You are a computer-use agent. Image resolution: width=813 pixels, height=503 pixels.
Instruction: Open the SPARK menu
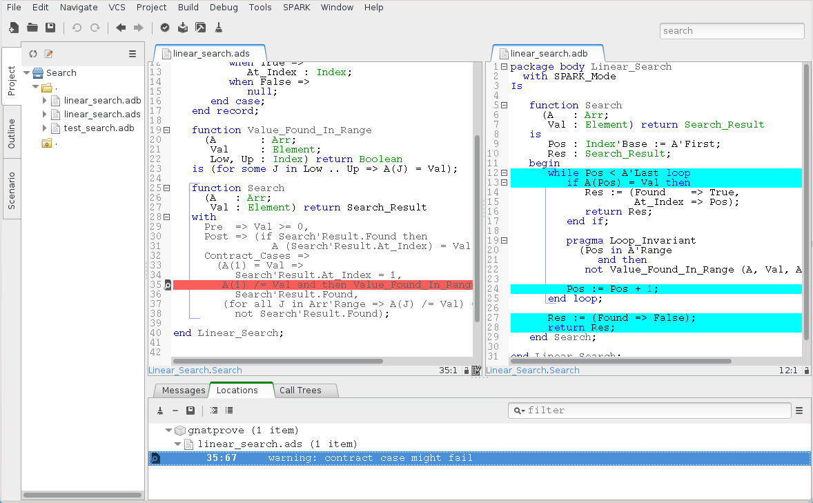coord(297,8)
